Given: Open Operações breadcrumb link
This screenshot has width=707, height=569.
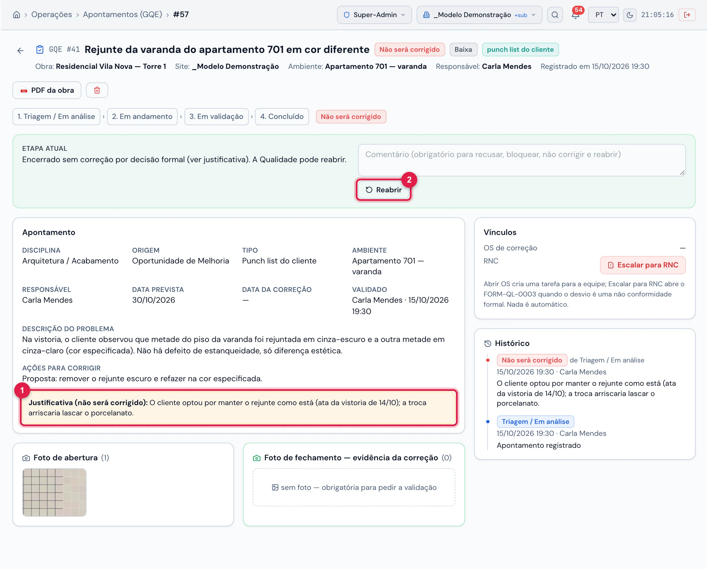Looking at the screenshot, I should point(52,15).
